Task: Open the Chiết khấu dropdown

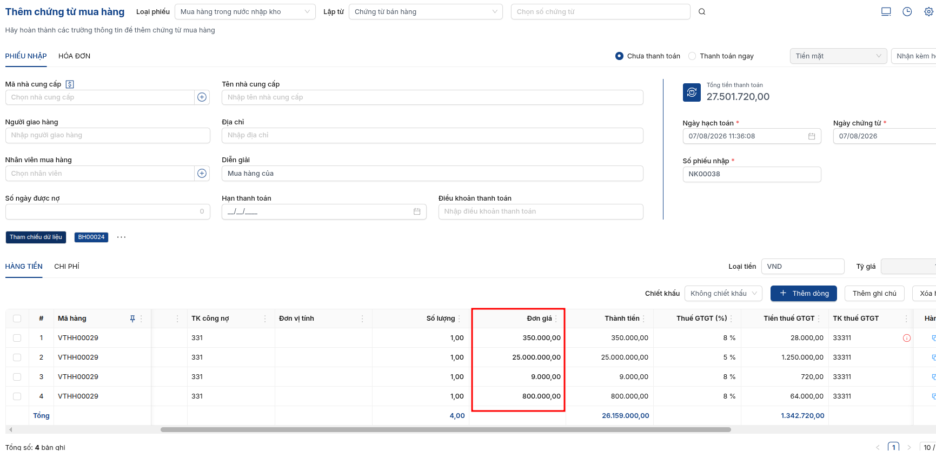Action: pyautogui.click(x=723, y=294)
